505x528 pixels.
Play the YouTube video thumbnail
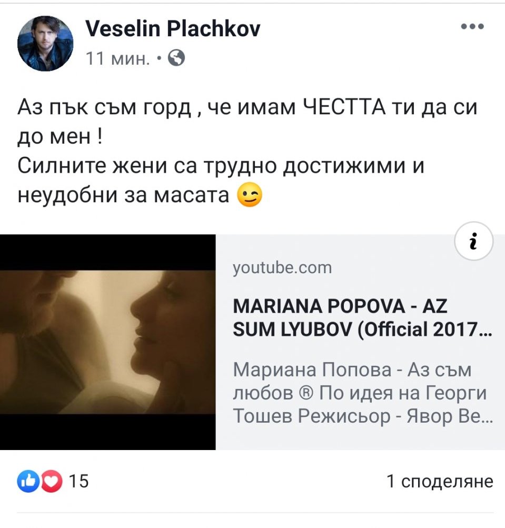coord(108,342)
